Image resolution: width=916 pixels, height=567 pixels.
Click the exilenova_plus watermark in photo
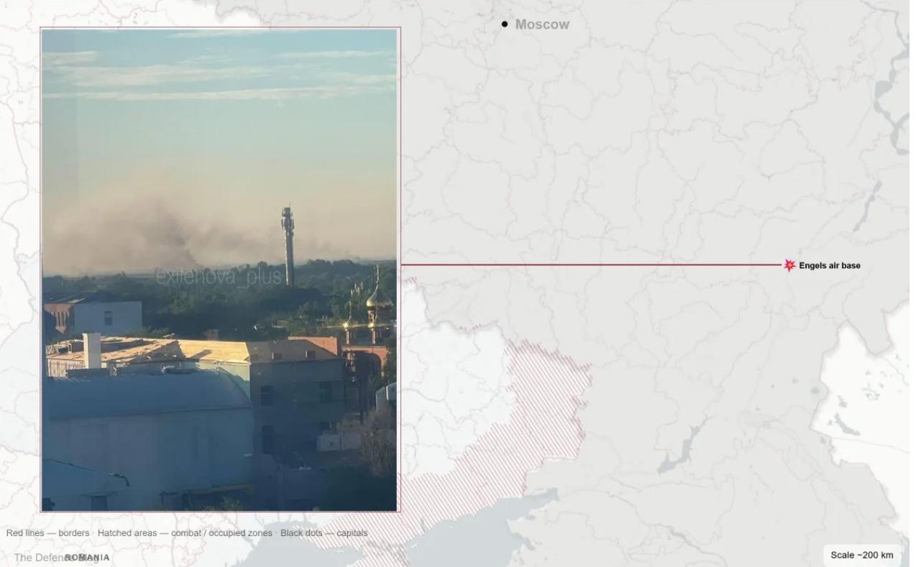coord(219,277)
